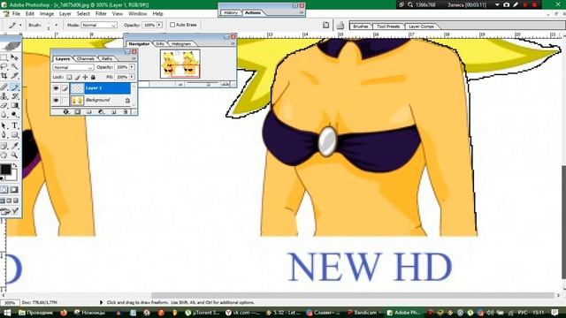The image size is (566, 318).
Task: Click the zoom percentage field in status bar
Action: [10, 303]
